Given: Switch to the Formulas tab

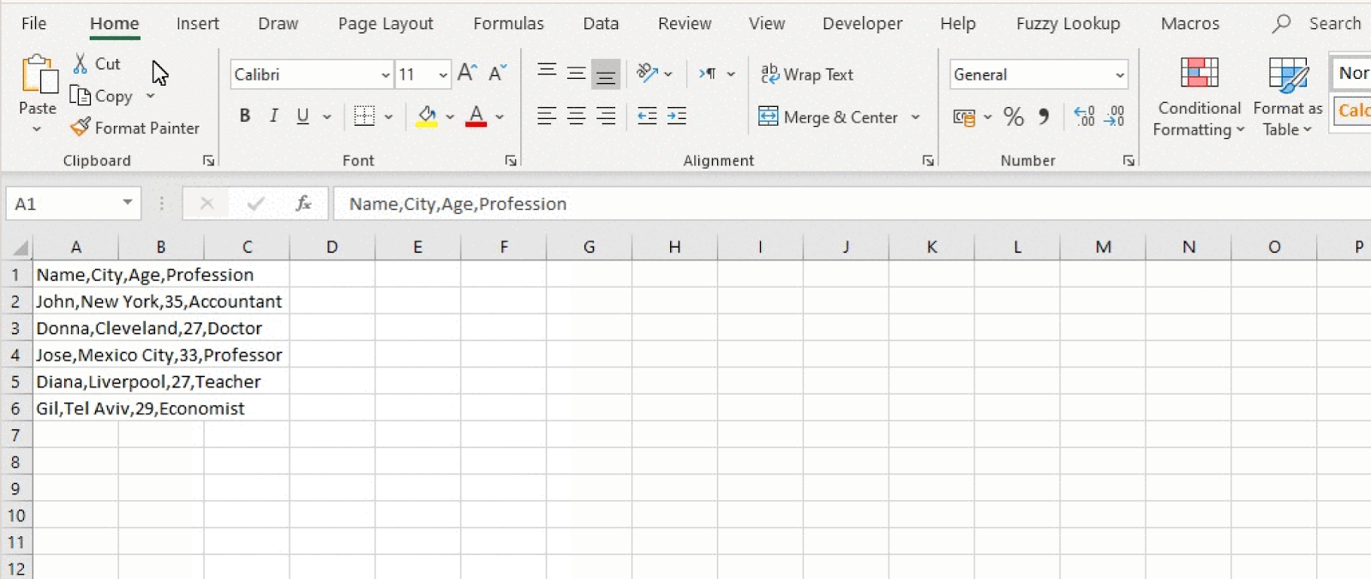Looking at the screenshot, I should (508, 24).
